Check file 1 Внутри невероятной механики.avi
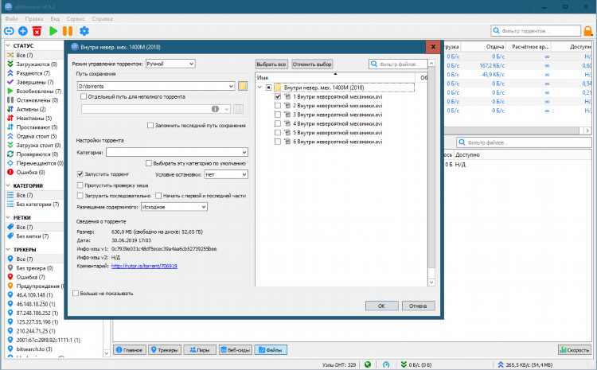Screen dimensions: 597x370 pyautogui.click(x=278, y=97)
